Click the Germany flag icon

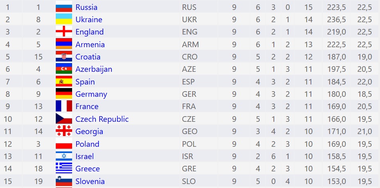click(64, 93)
